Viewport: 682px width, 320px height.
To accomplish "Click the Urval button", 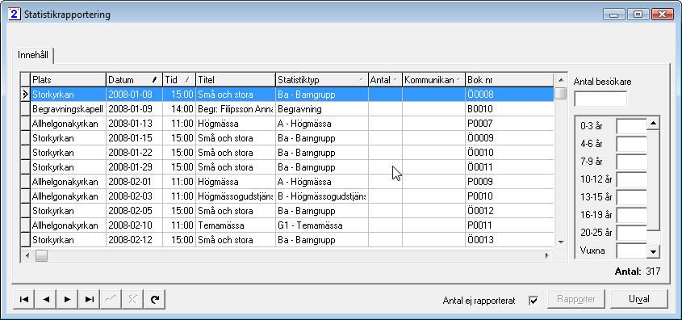I will (x=639, y=299).
